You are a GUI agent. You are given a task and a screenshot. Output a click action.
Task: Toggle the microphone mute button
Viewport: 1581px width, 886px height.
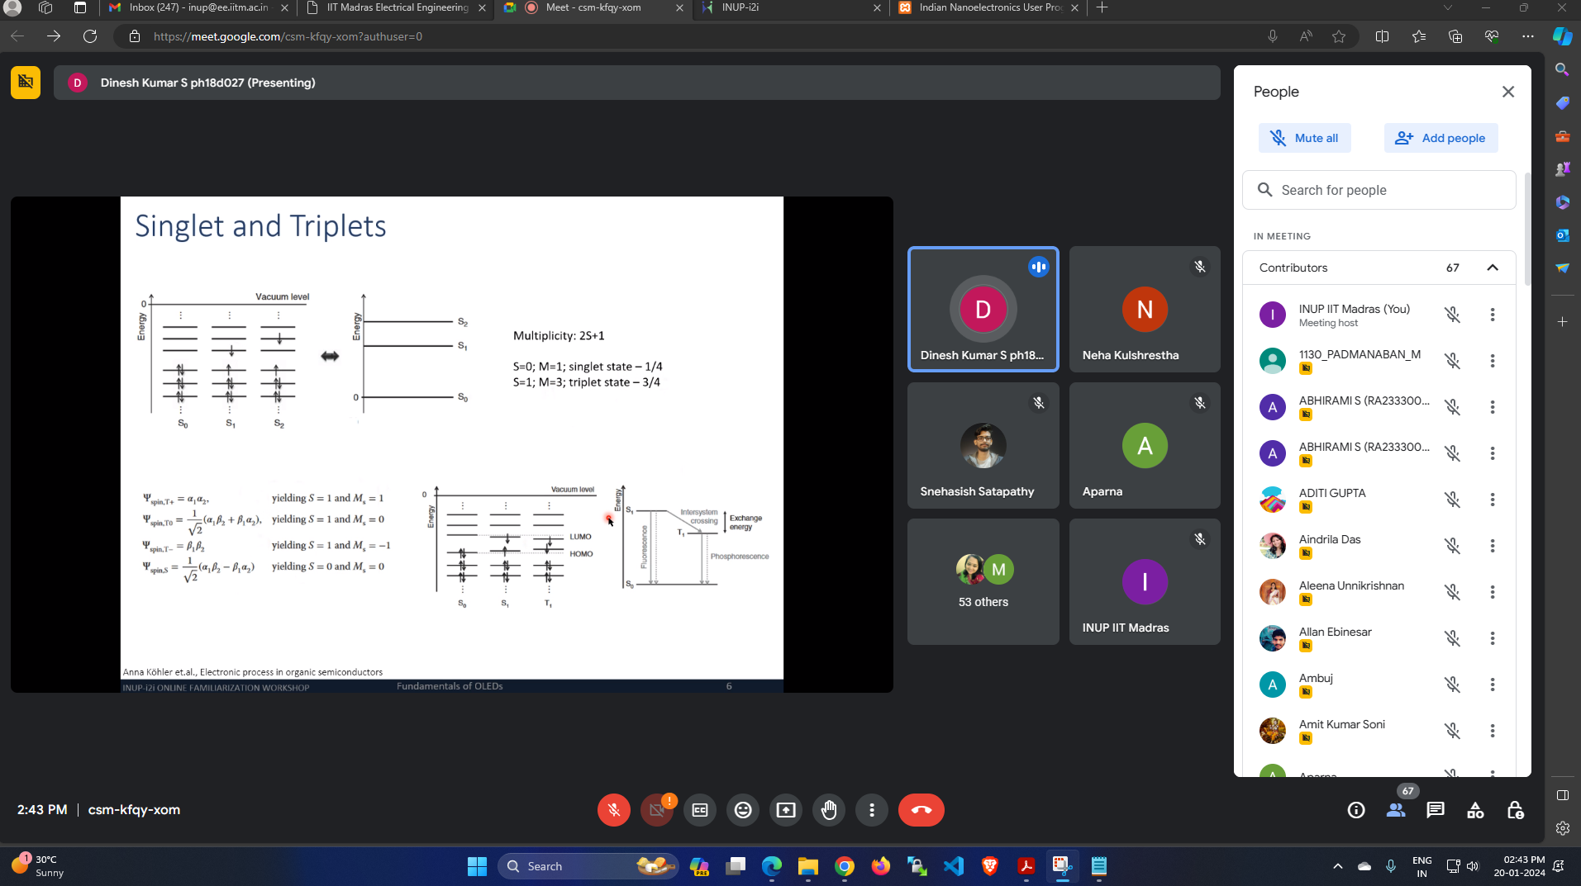[x=613, y=810]
